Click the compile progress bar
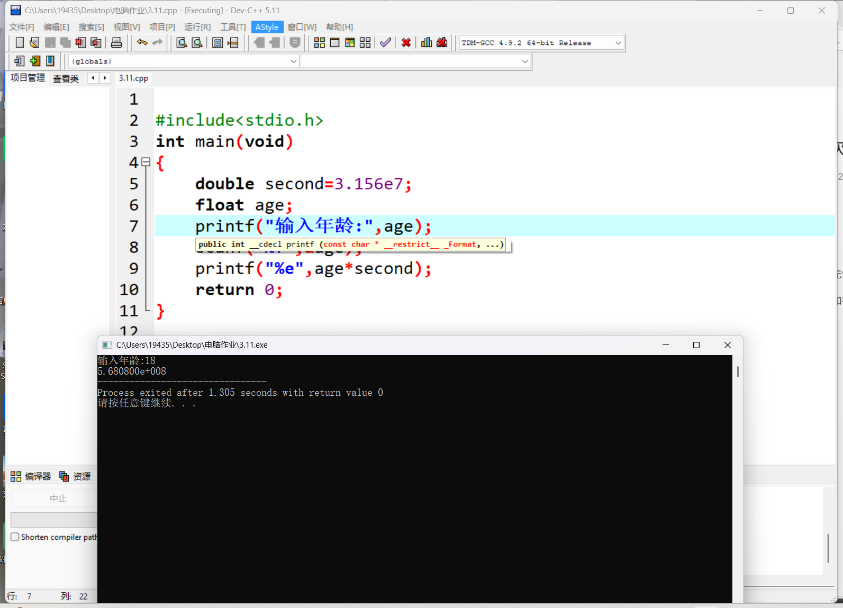Image resolution: width=843 pixels, height=608 pixels. 54,520
